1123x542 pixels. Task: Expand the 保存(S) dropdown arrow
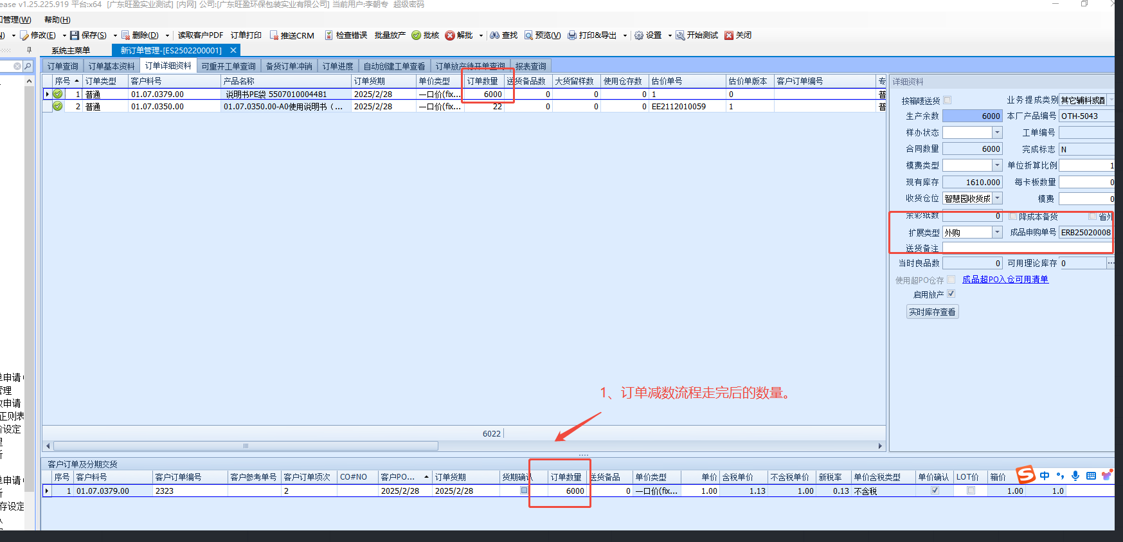pyautogui.click(x=115, y=36)
